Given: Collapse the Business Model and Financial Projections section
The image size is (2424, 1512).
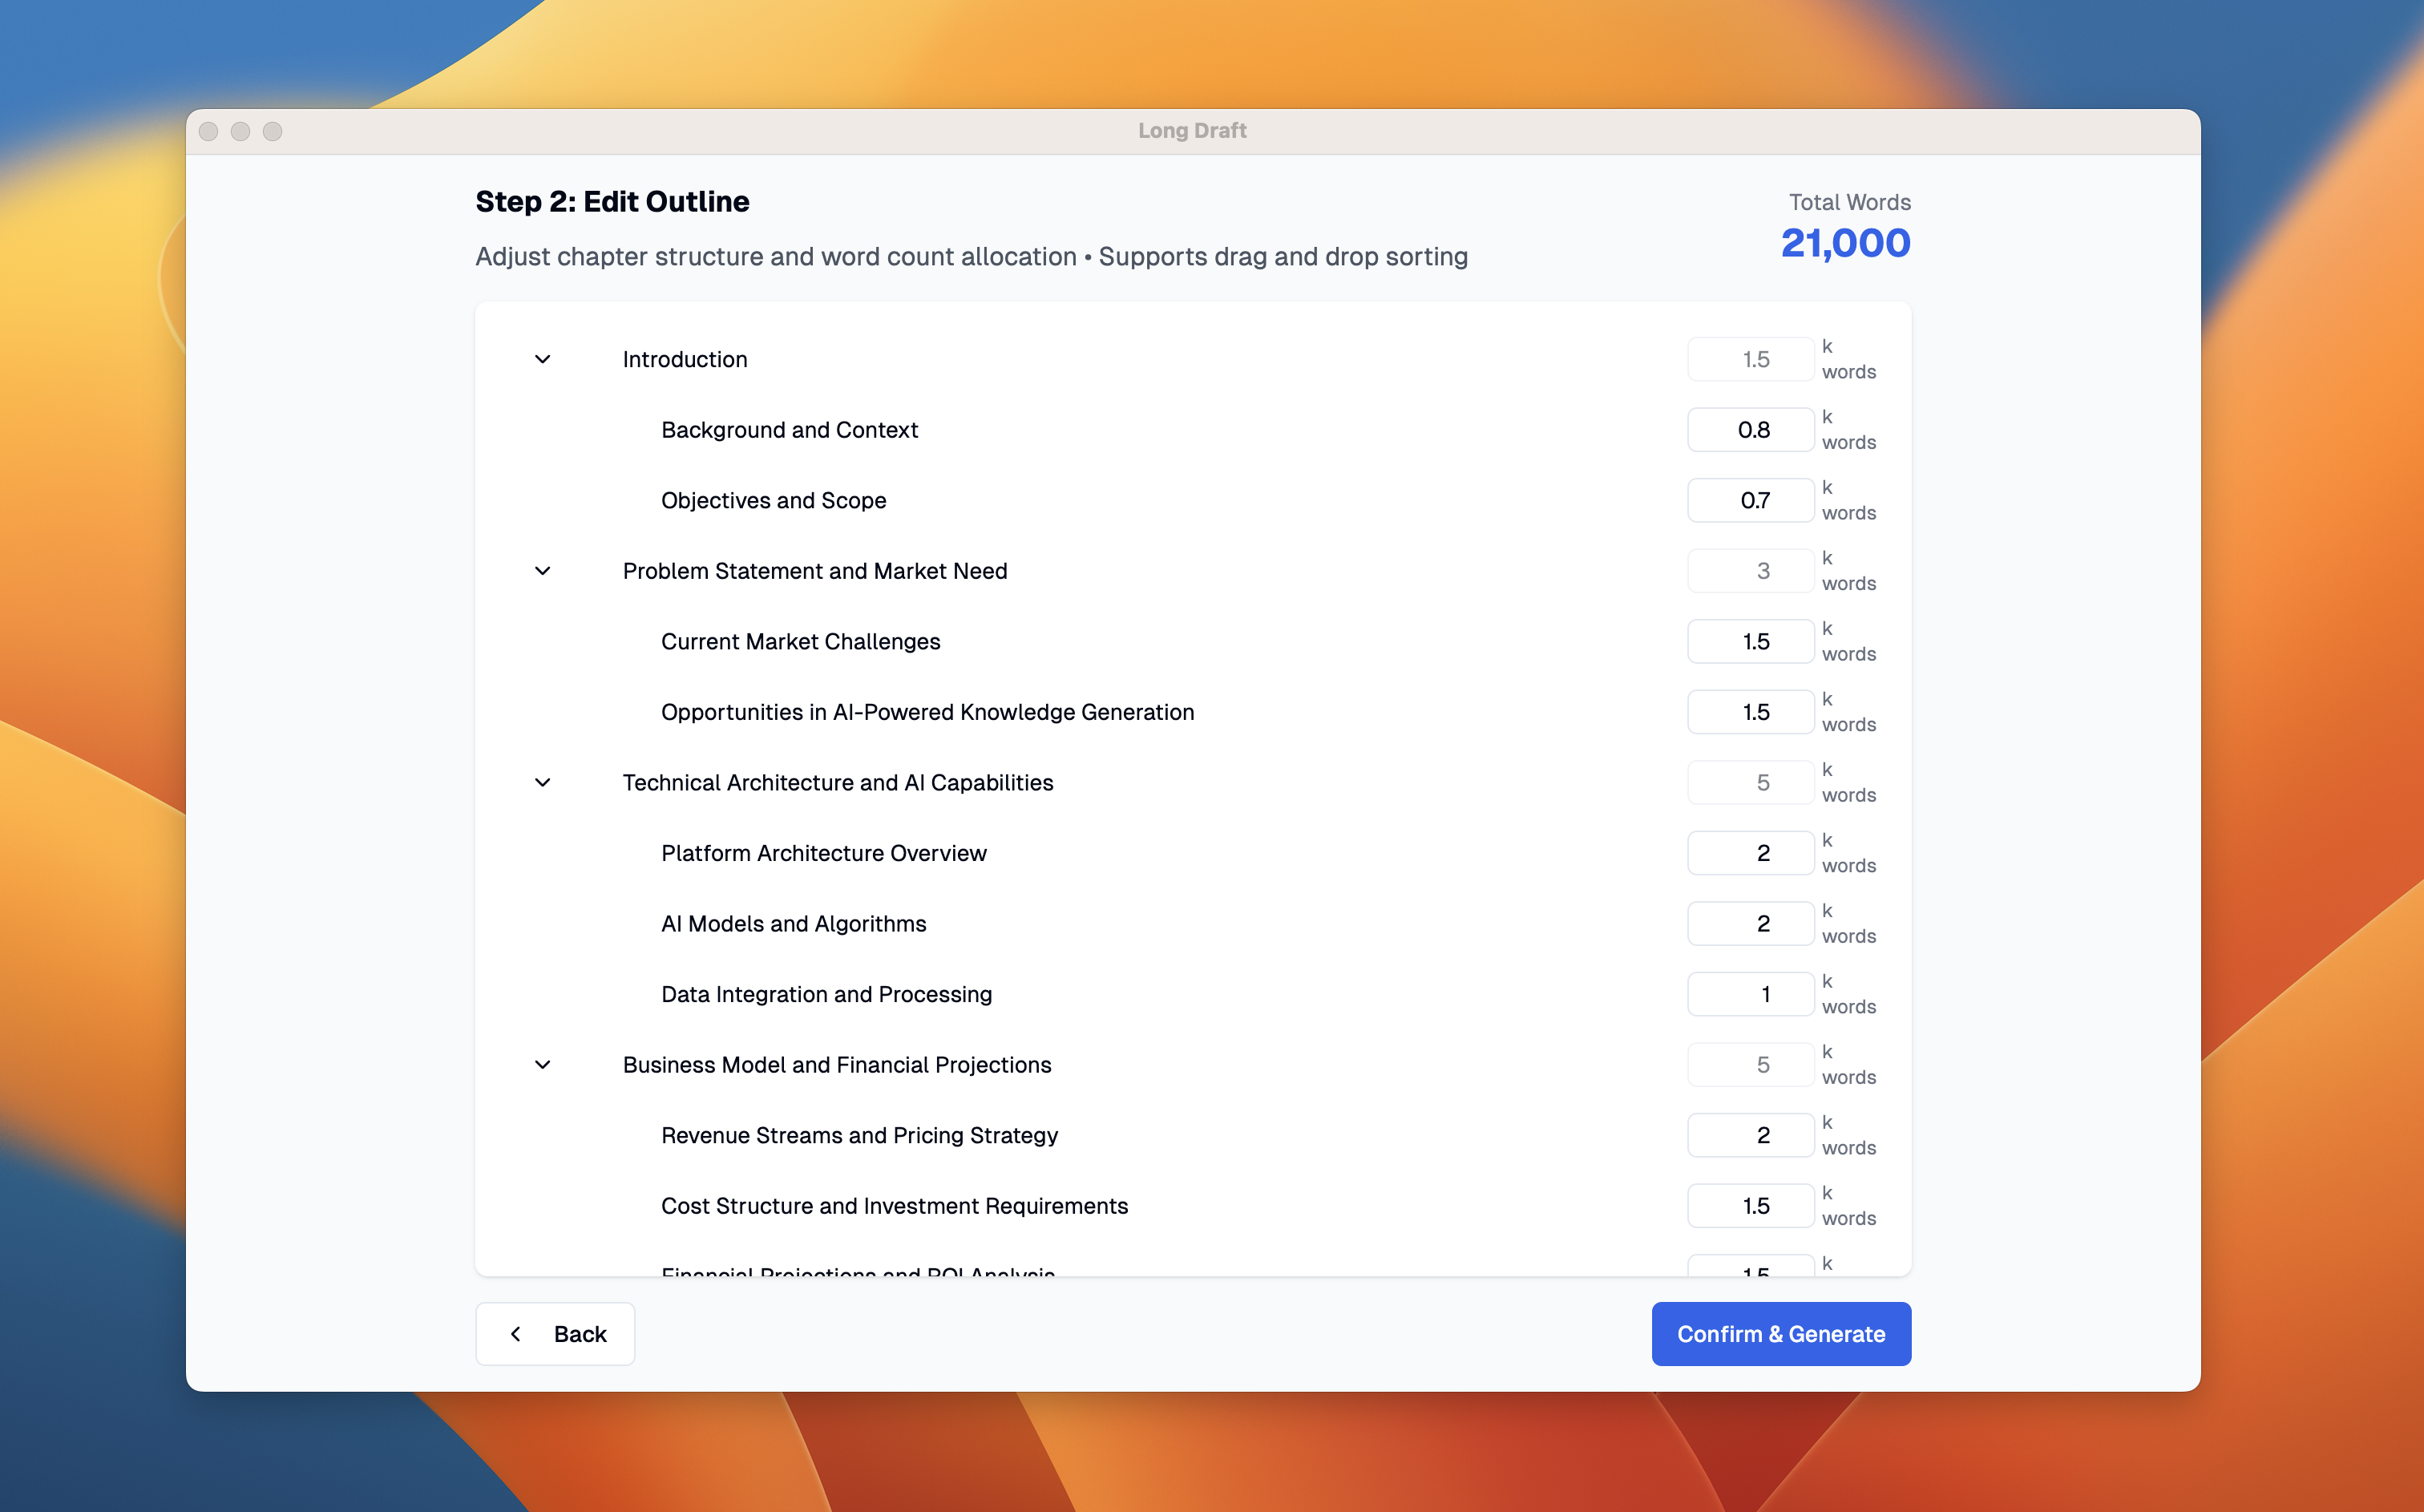Looking at the screenshot, I should click(x=543, y=1064).
